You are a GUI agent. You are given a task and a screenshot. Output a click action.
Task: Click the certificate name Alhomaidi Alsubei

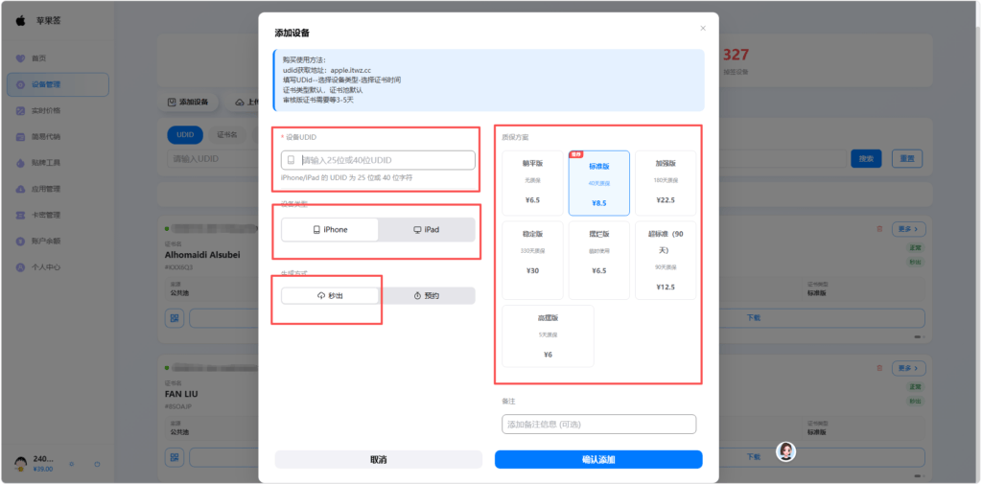202,255
